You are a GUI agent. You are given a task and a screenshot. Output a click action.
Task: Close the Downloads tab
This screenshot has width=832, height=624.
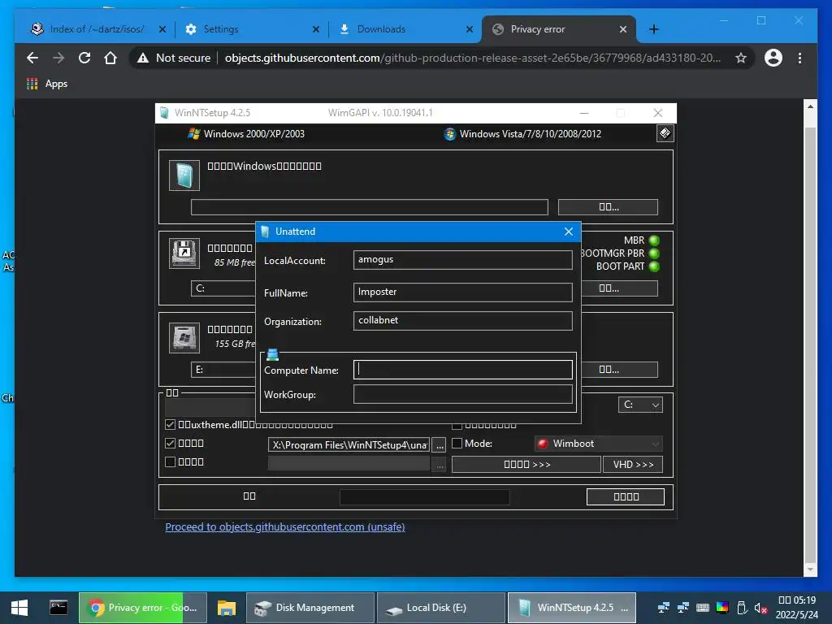[470, 29]
